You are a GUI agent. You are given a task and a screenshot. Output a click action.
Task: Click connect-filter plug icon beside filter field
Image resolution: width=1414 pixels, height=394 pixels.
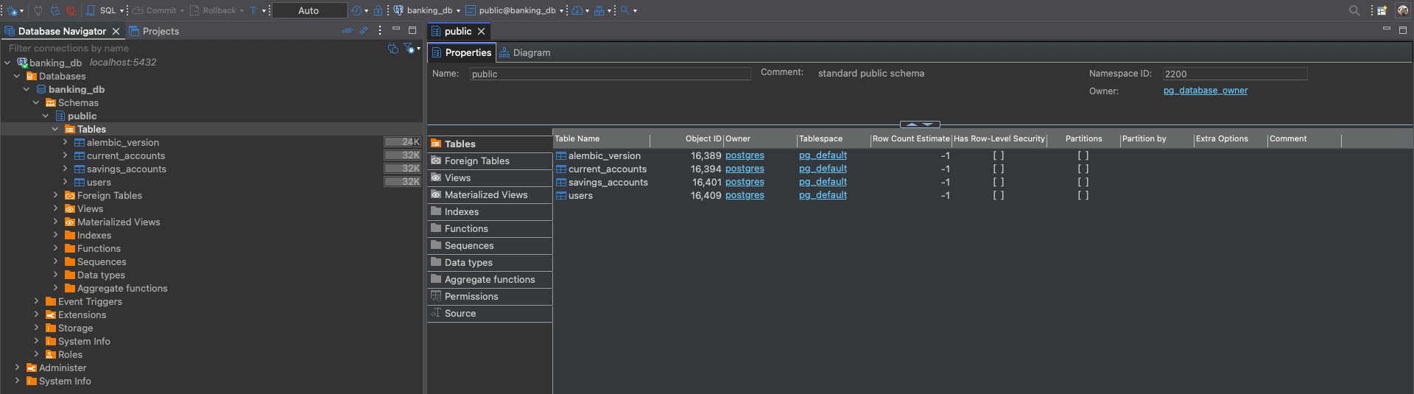point(393,49)
